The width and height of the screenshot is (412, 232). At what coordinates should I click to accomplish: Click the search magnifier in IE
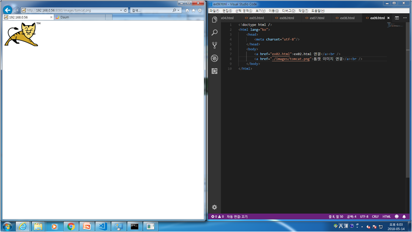[174, 10]
